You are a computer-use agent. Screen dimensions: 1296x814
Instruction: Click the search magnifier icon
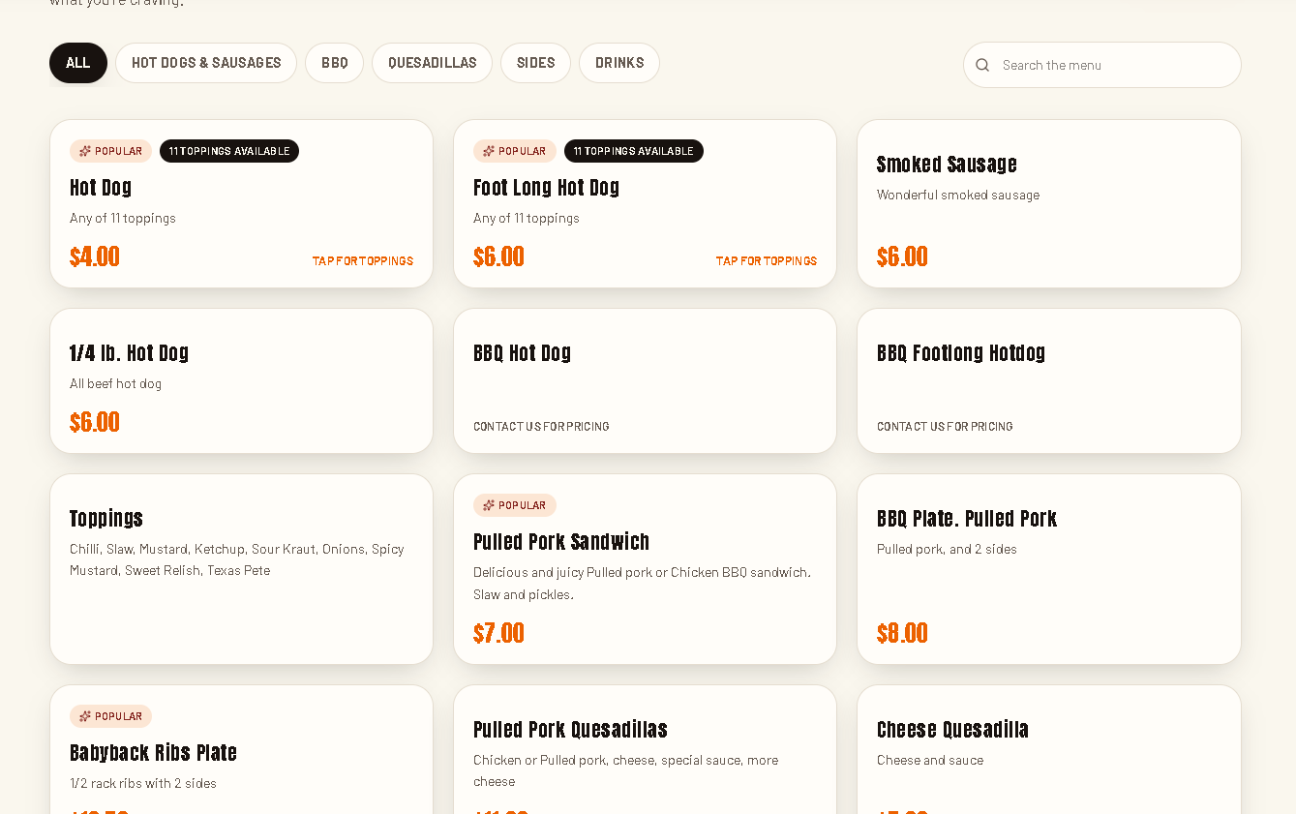982,65
